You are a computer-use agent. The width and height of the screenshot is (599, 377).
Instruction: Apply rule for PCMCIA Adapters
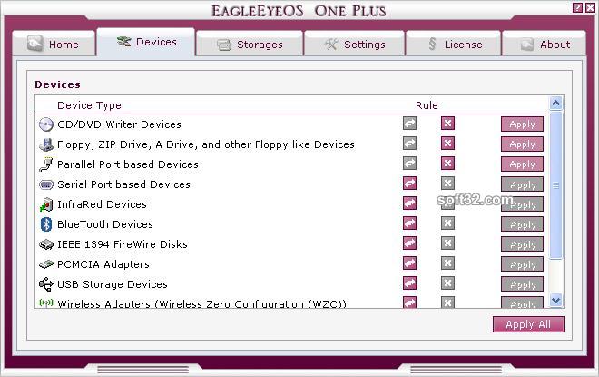[x=522, y=264]
